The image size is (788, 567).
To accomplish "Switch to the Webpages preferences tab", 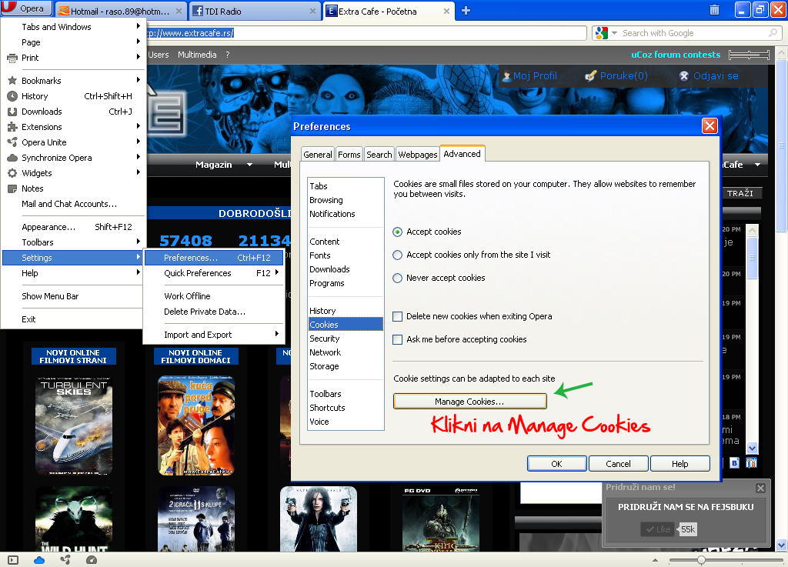I will 417,155.
